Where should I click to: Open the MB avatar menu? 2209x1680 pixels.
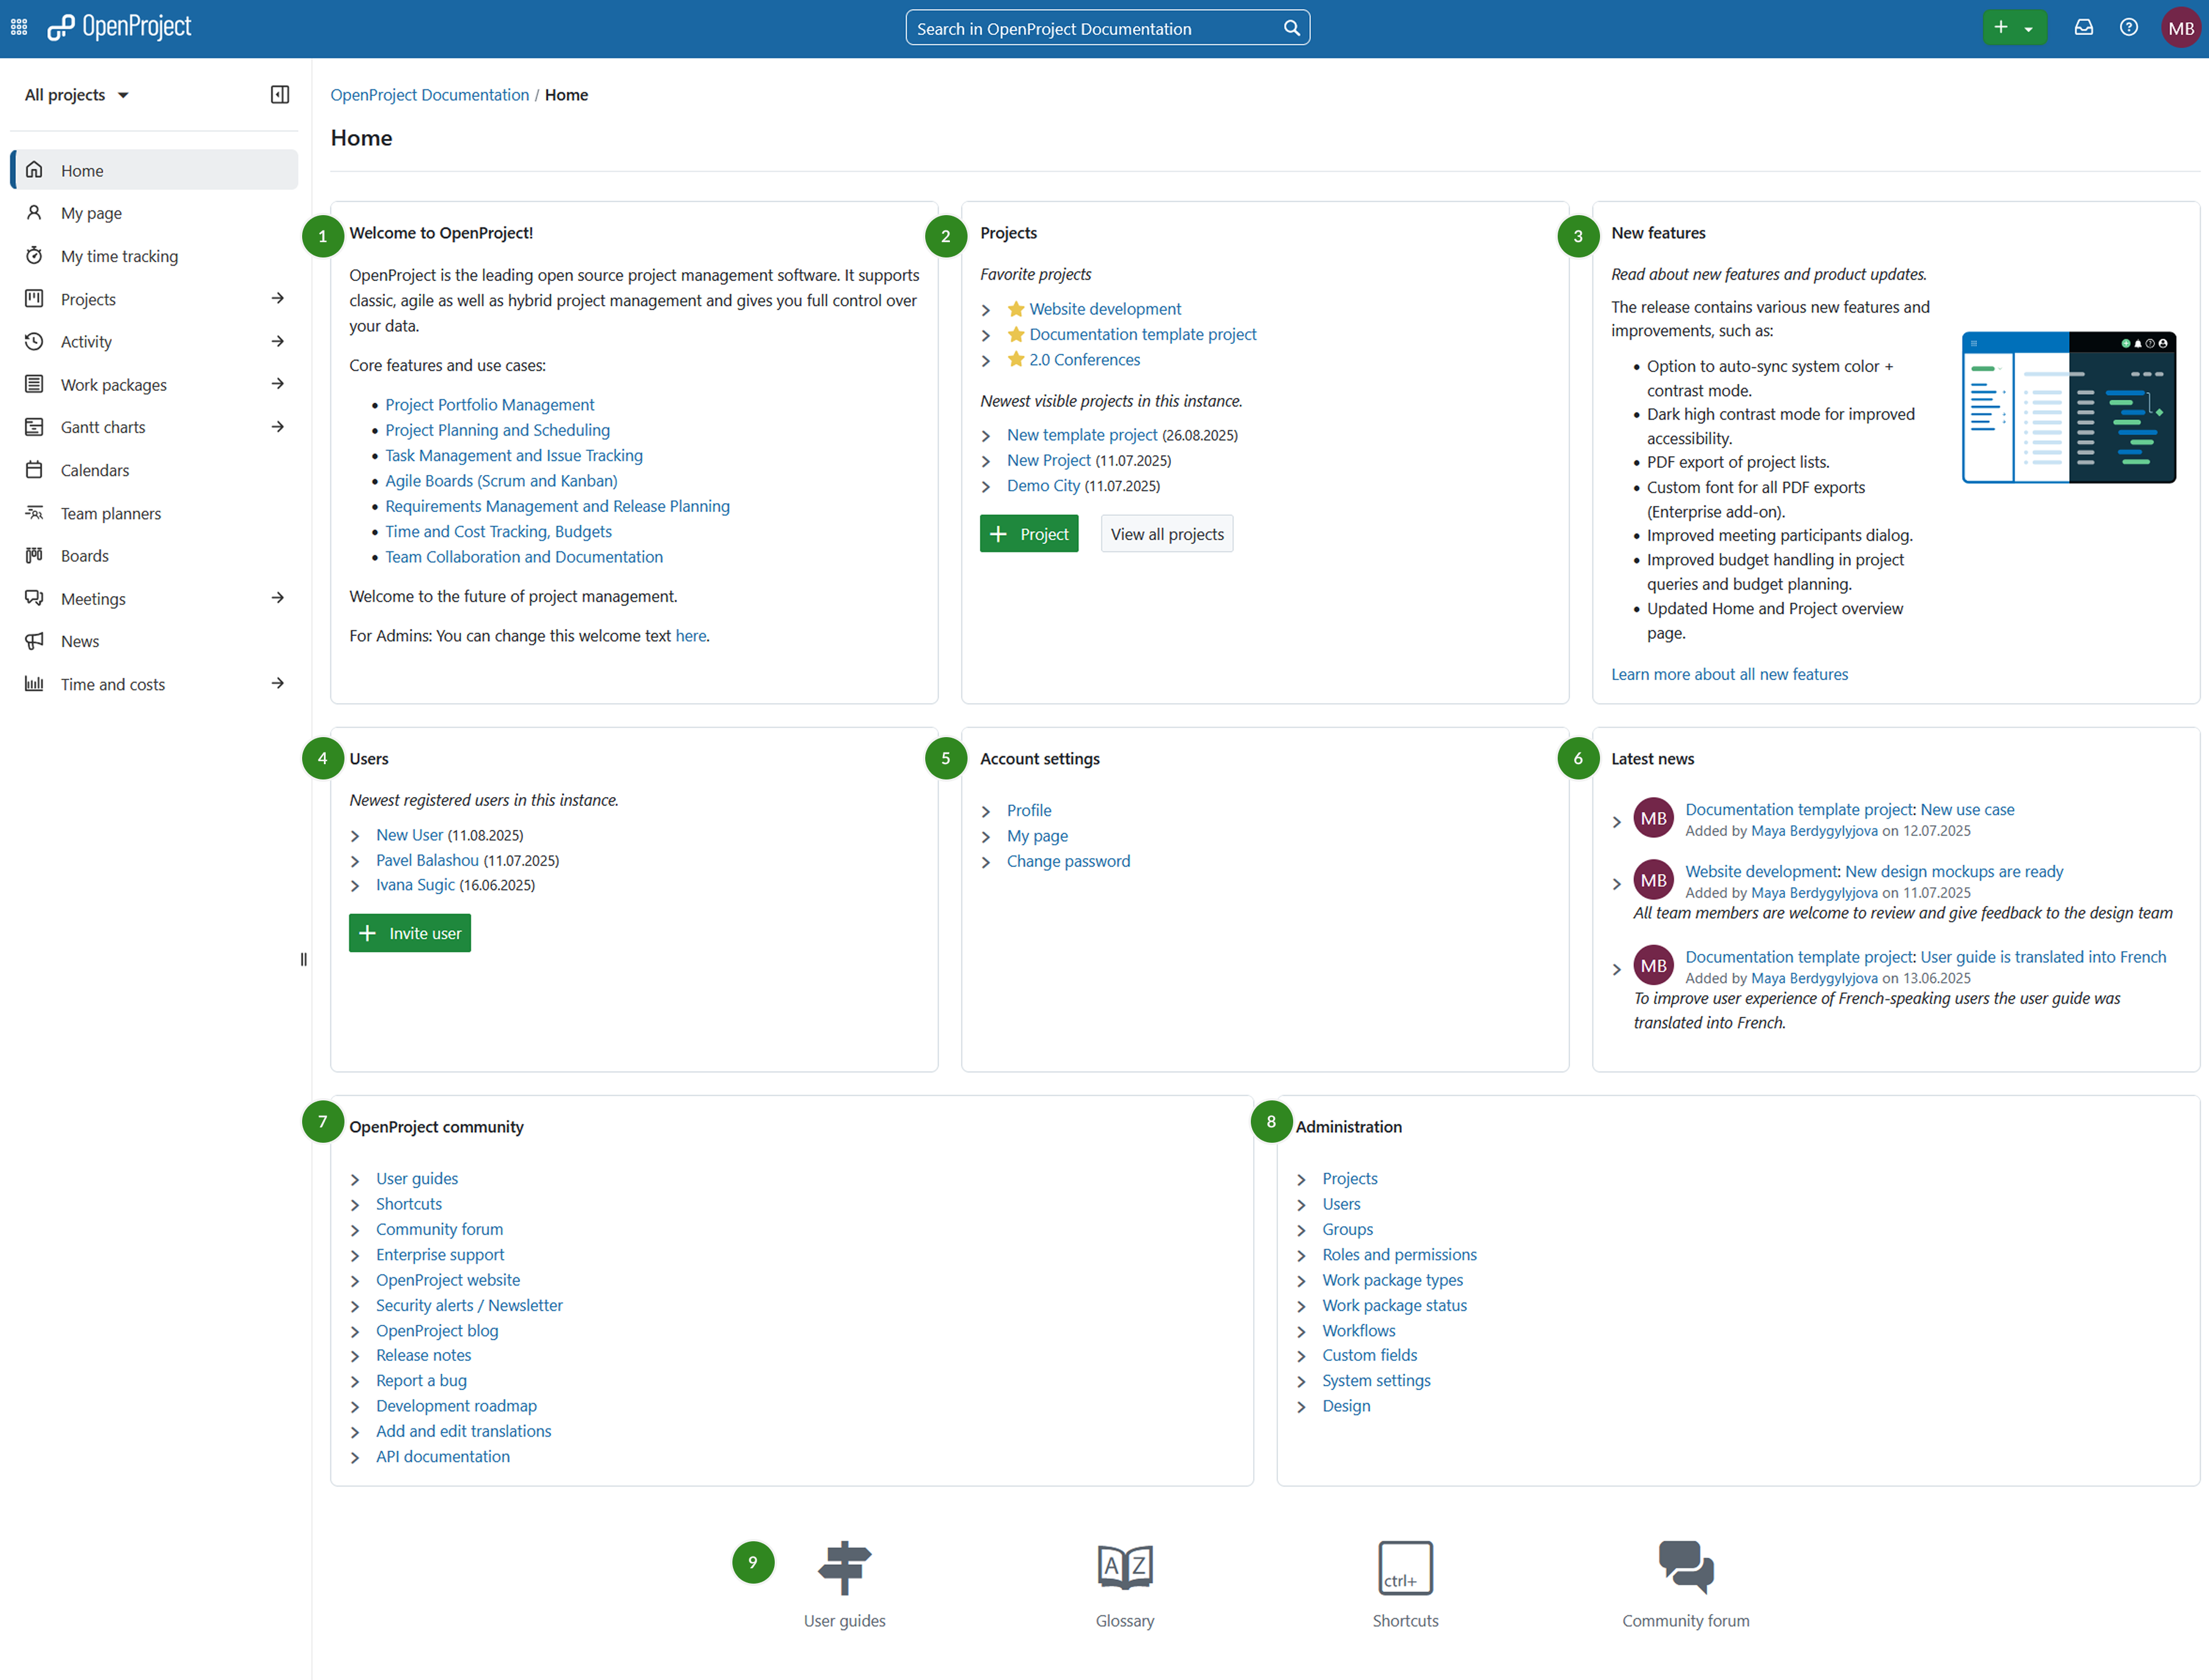point(2181,27)
